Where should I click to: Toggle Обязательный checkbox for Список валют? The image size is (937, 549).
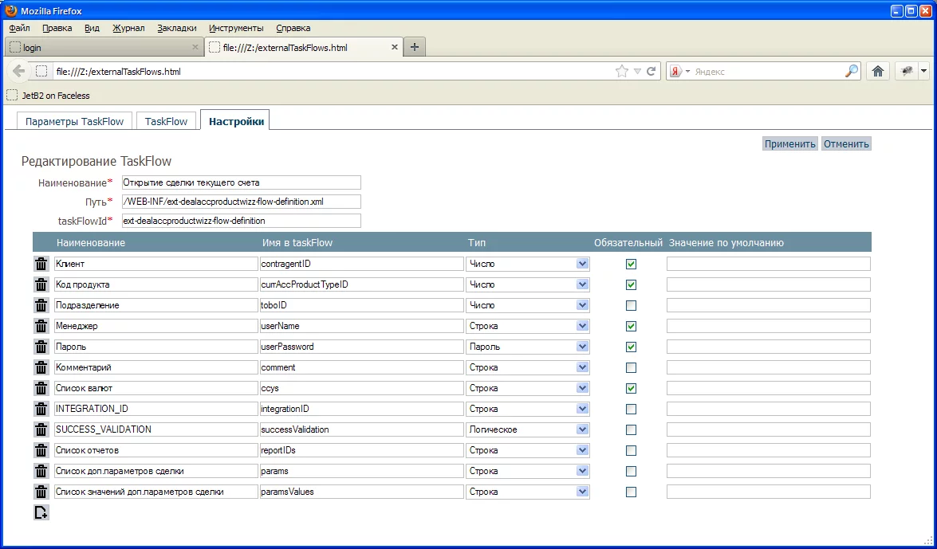click(631, 388)
